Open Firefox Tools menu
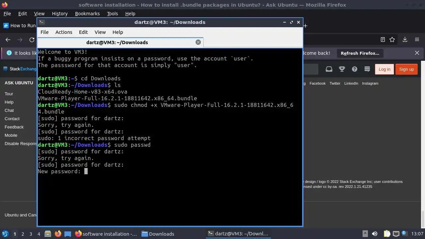425x239 pixels. click(x=112, y=14)
